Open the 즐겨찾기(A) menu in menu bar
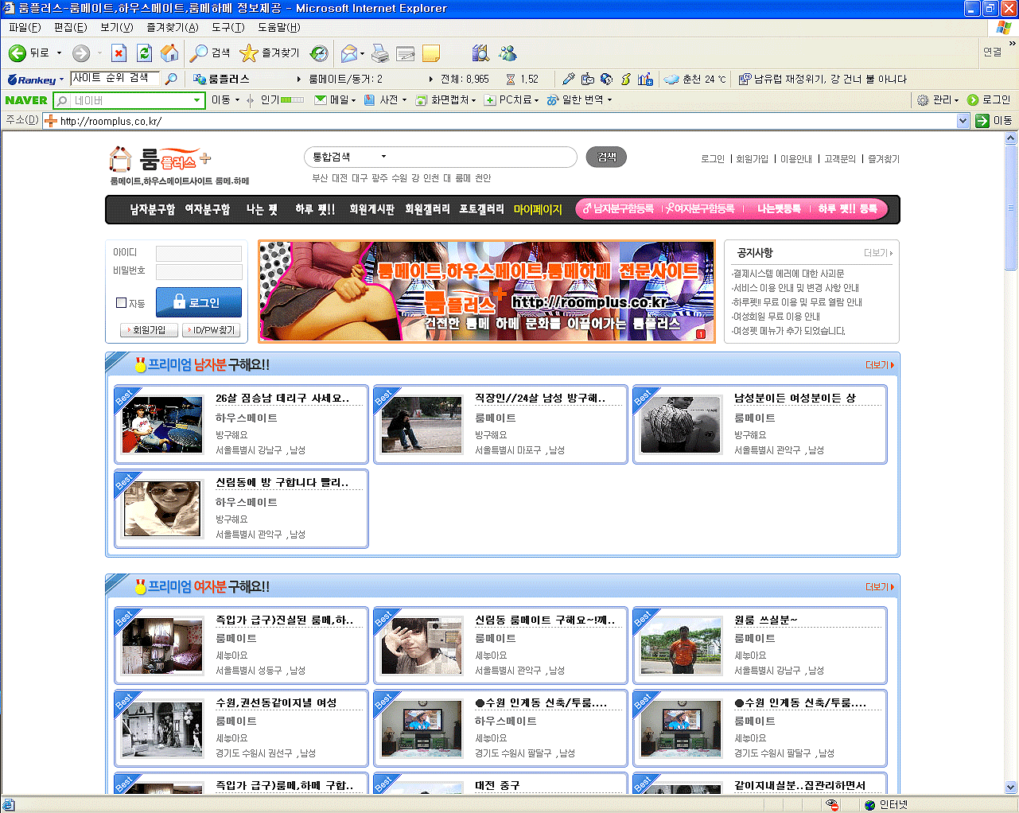The width and height of the screenshot is (1019, 813). click(173, 27)
